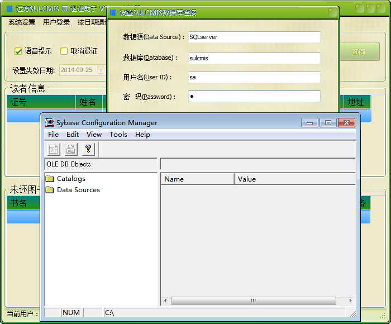This screenshot has height=324, width=391.
Task: Click the yellow question mark help icon
Action: coord(88,149)
